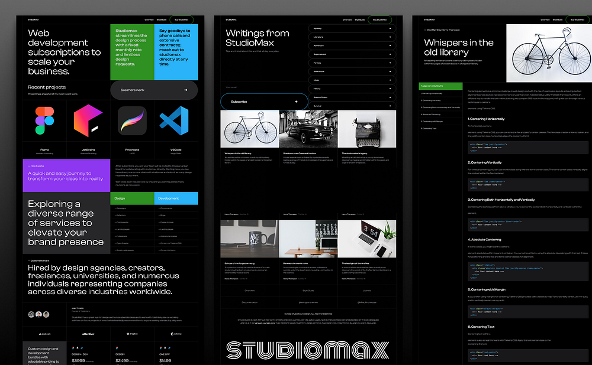Jump to 6. Centering Text in contents
592x365 pixels.
(429, 128)
